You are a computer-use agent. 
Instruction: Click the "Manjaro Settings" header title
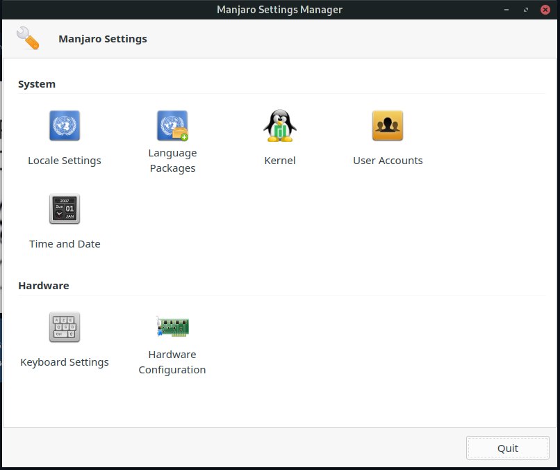pos(103,39)
